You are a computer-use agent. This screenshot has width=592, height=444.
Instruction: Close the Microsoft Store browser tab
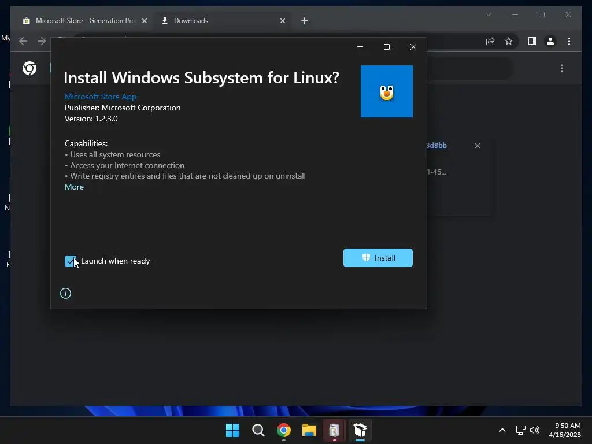(144, 21)
